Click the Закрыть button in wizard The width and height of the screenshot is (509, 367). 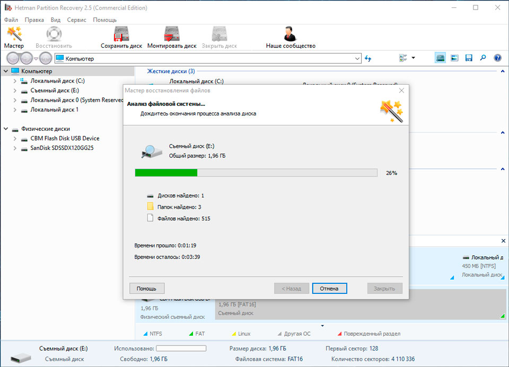coord(385,288)
